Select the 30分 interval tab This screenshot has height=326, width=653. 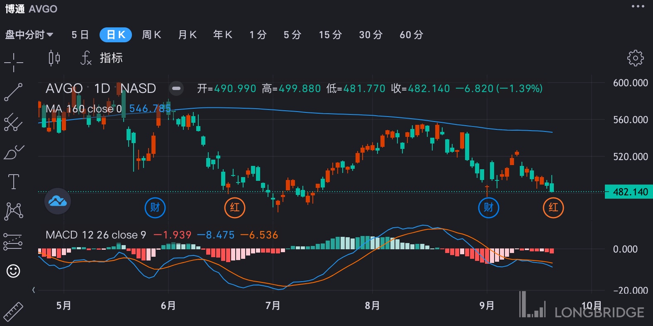coord(371,35)
